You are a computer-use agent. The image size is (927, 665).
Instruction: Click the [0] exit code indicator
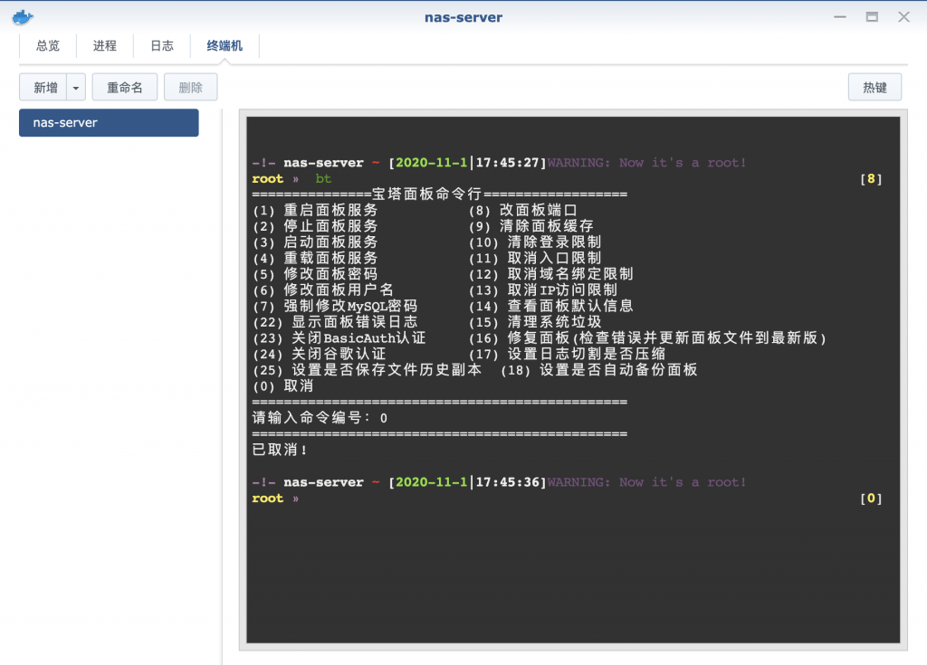coord(871,499)
